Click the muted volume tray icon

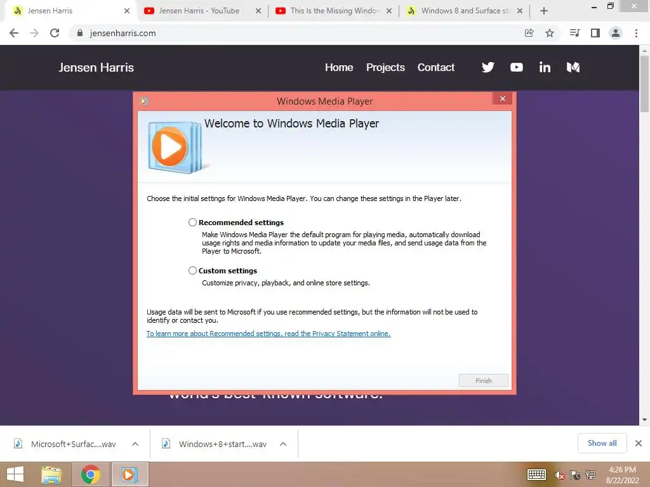click(560, 475)
